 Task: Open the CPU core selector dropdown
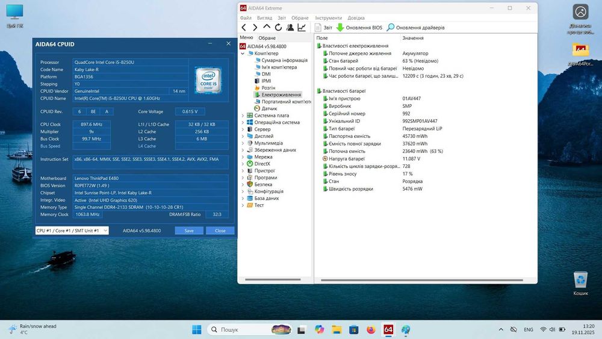click(72, 231)
